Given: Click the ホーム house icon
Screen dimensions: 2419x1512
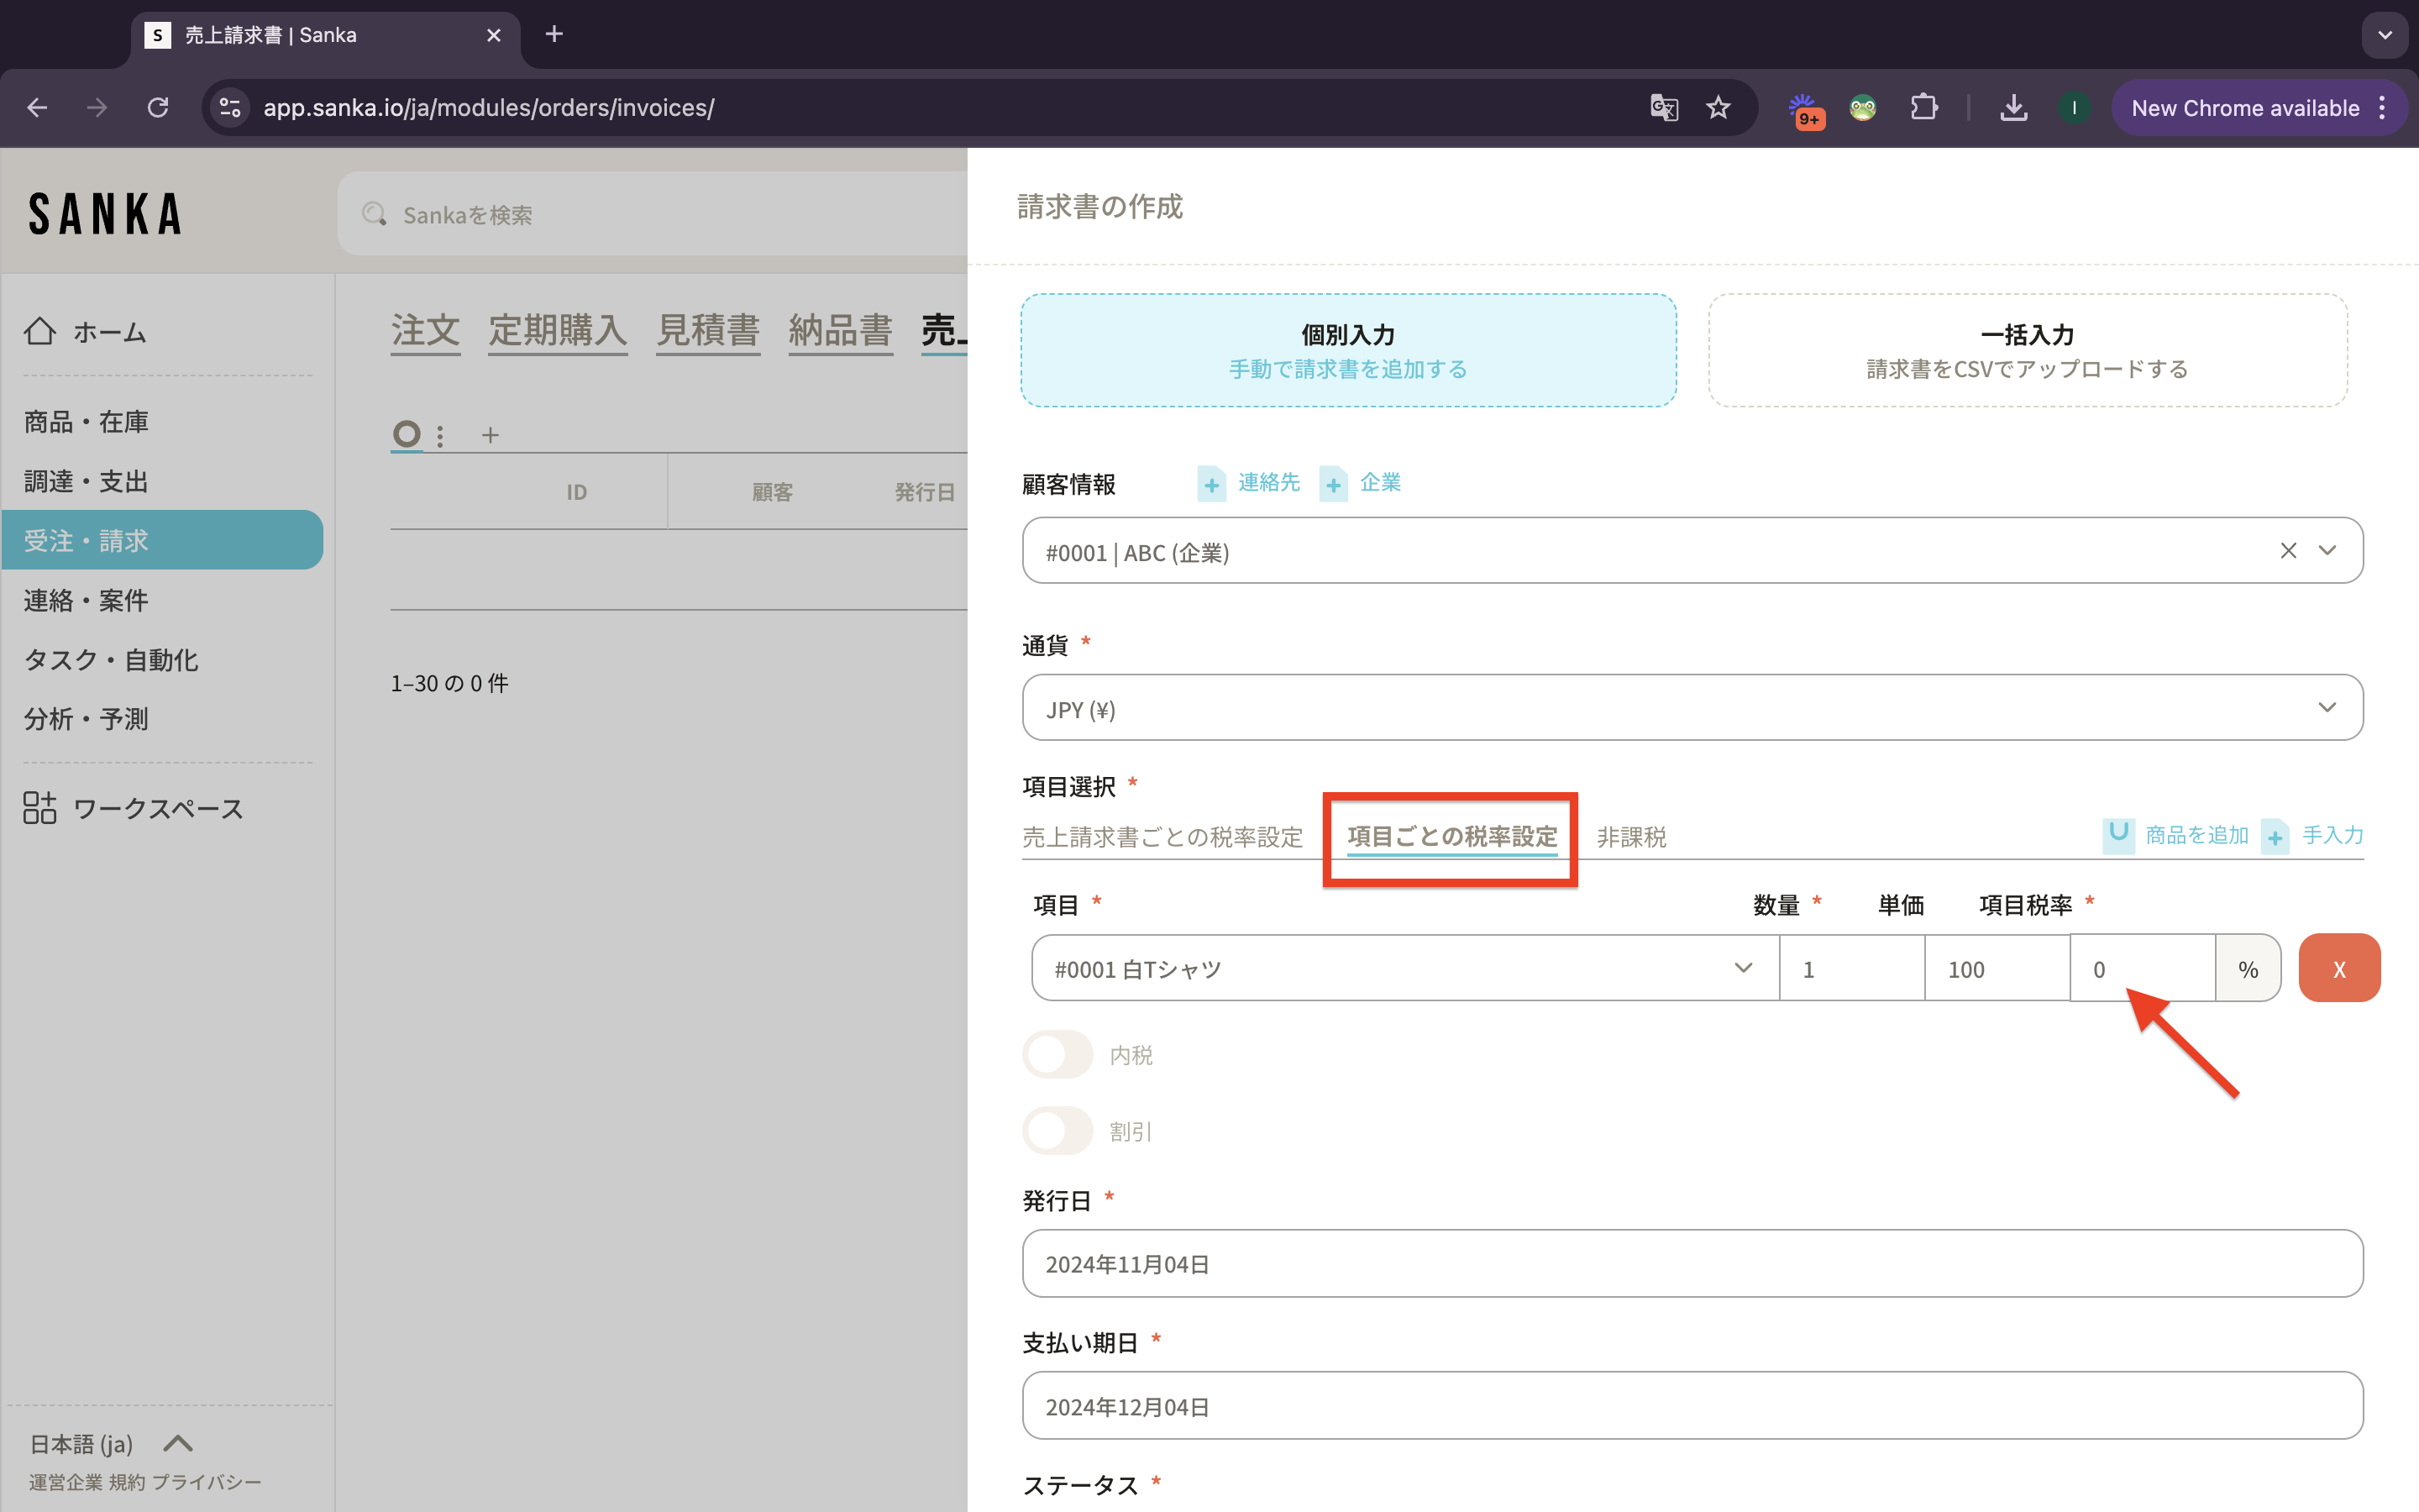Looking at the screenshot, I should pos(40,331).
